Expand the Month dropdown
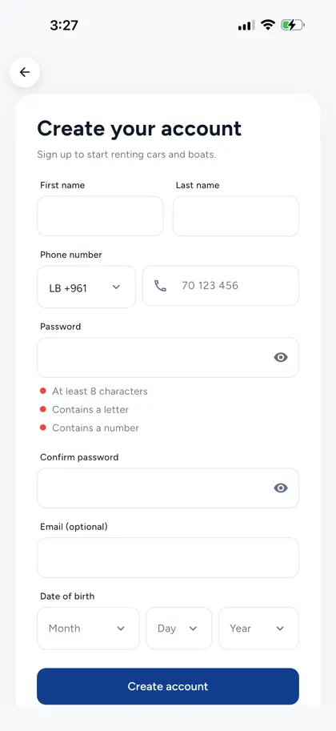 [88, 628]
